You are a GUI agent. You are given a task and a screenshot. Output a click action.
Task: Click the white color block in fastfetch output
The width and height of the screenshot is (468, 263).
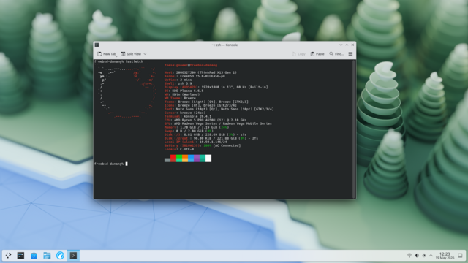point(208,159)
